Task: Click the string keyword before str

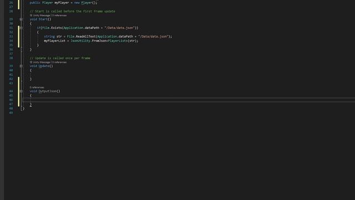Action: coord(49,37)
